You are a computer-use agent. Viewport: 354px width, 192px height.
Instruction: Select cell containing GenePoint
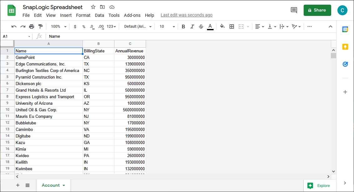(x=48, y=57)
